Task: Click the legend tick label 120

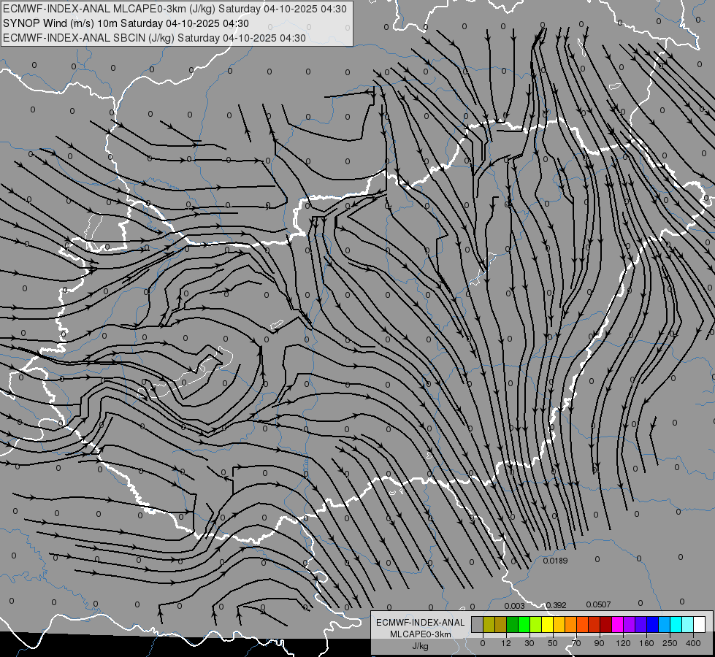Action: click(624, 643)
